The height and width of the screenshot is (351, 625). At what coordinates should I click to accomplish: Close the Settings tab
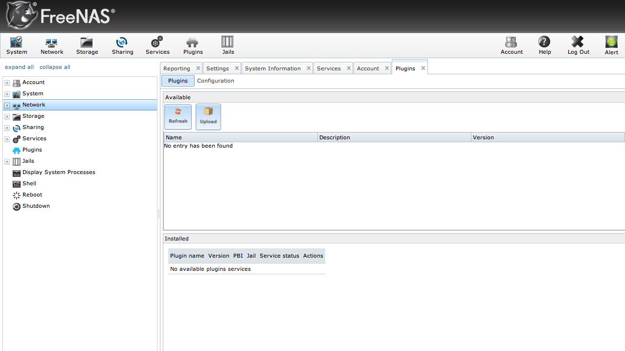[x=237, y=68]
